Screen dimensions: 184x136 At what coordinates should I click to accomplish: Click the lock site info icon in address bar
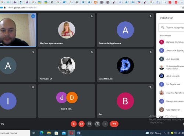(5, 8)
